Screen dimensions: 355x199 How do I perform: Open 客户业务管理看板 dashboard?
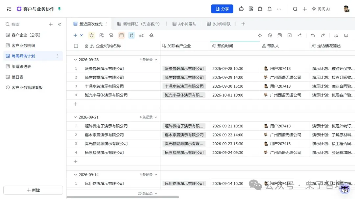(33, 87)
